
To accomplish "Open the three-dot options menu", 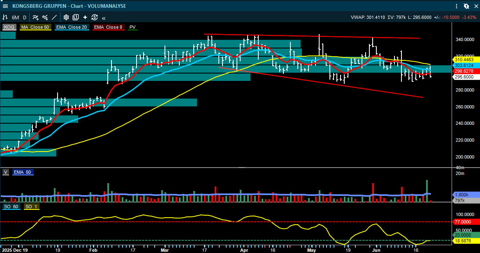I will [x=457, y=6].
